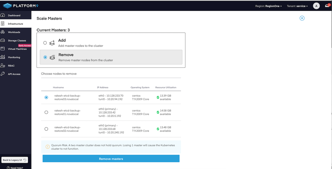Close the Scale Masters panel
This screenshot has width=332, height=169.
point(302,18)
